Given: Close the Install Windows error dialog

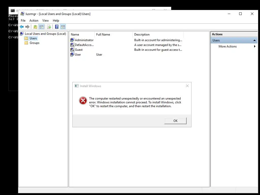Looking at the screenshot, I should click(187, 86).
